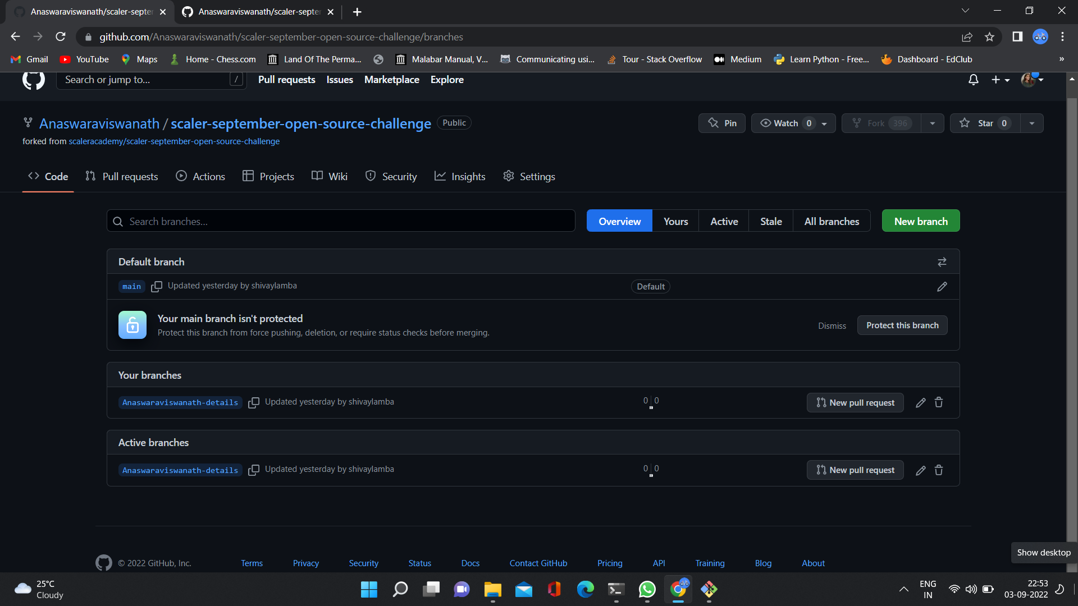Viewport: 1078px width, 606px height.
Task: Delete the Anaswaraviswanath-details active branch
Action: pyautogui.click(x=938, y=470)
